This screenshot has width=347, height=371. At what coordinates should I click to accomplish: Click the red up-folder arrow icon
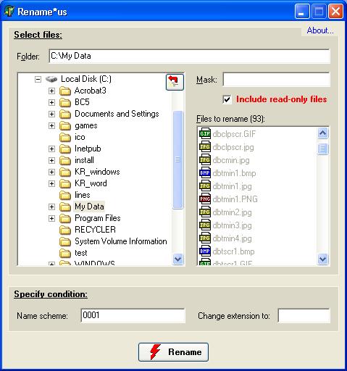pos(175,82)
